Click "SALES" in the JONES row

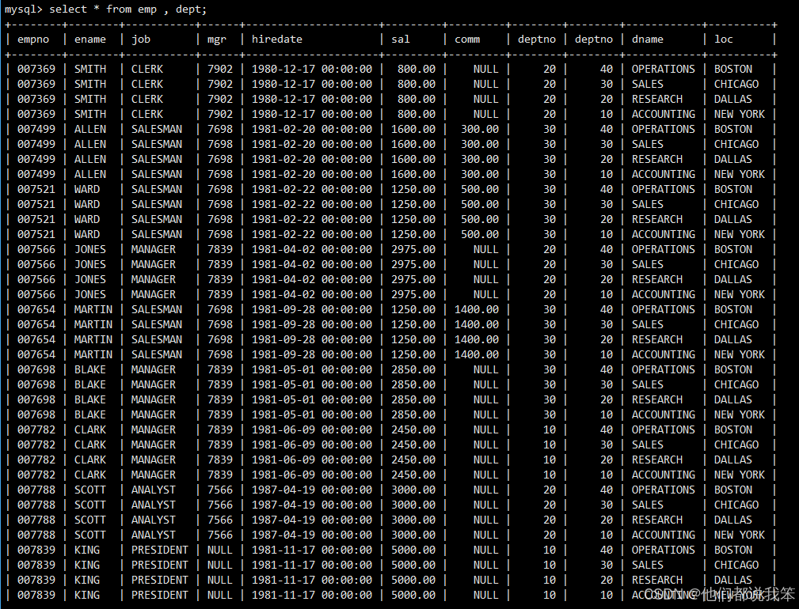[648, 265]
